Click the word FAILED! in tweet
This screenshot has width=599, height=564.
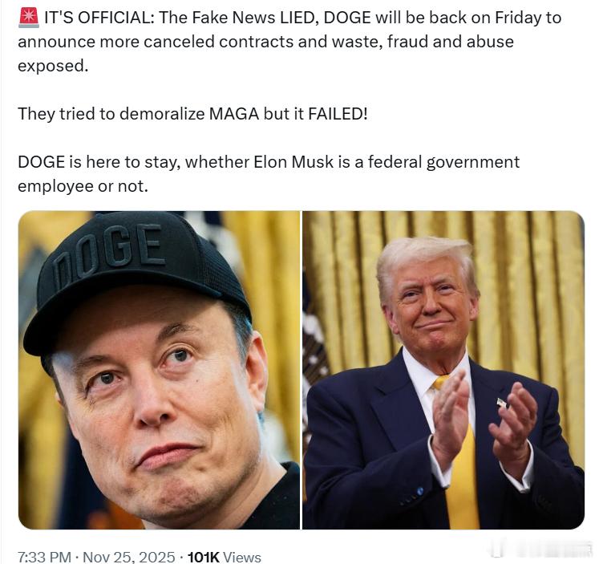pos(338,114)
